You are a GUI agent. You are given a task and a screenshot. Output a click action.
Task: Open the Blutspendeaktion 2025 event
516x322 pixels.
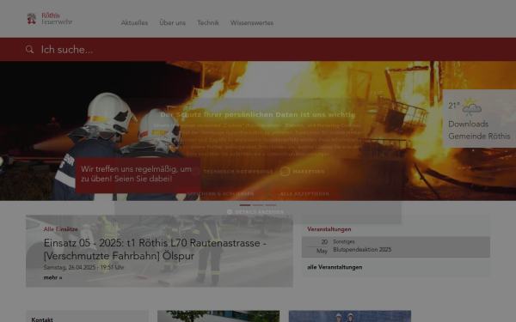tap(362, 250)
